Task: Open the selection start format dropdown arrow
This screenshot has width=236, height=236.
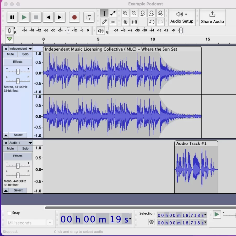Action: pos(205,215)
